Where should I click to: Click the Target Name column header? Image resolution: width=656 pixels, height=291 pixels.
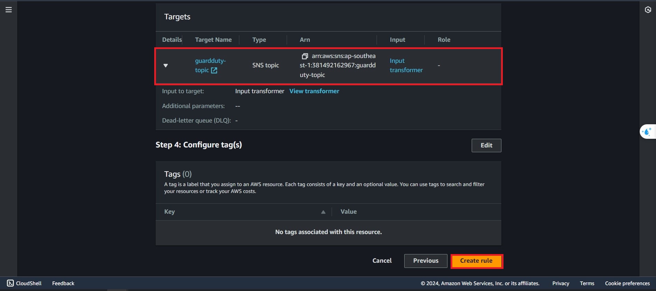(x=213, y=40)
